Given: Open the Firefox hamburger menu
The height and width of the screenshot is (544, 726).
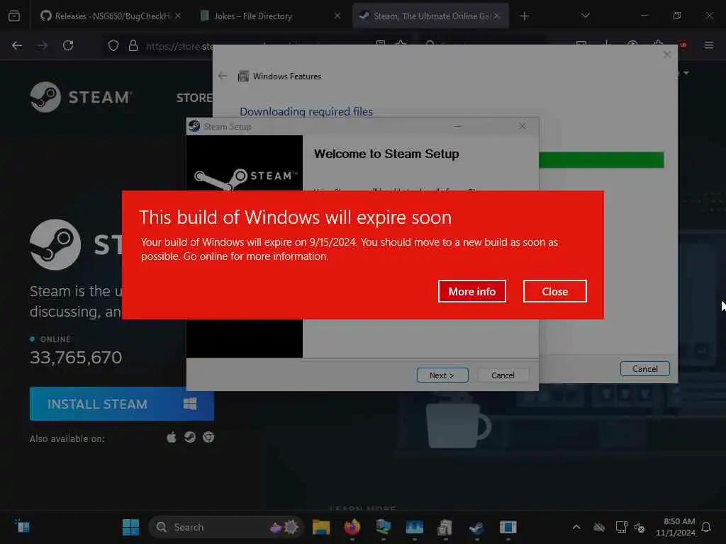Looking at the screenshot, I should pos(709,45).
